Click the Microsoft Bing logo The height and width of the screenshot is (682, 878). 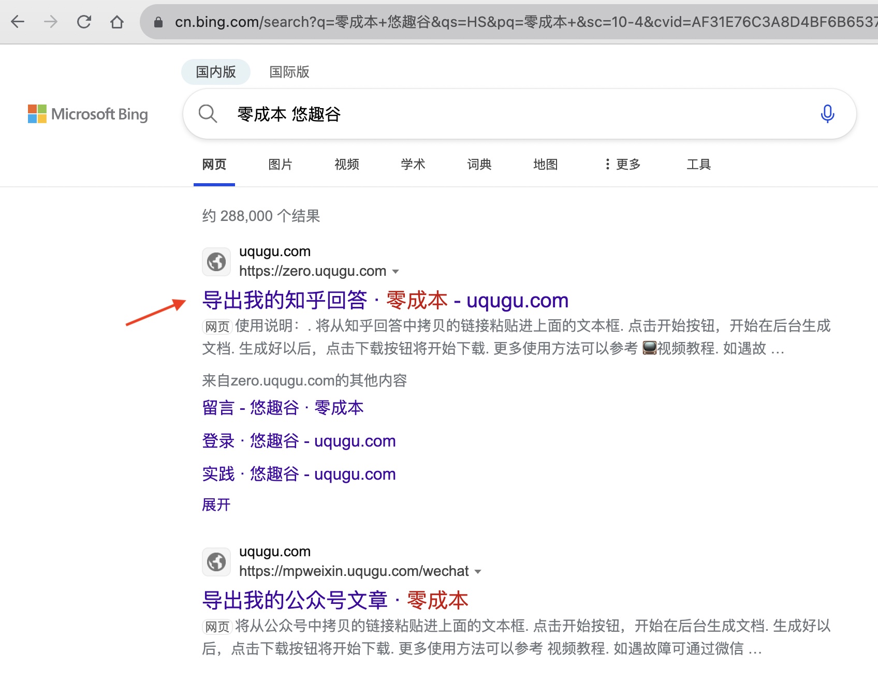[88, 114]
